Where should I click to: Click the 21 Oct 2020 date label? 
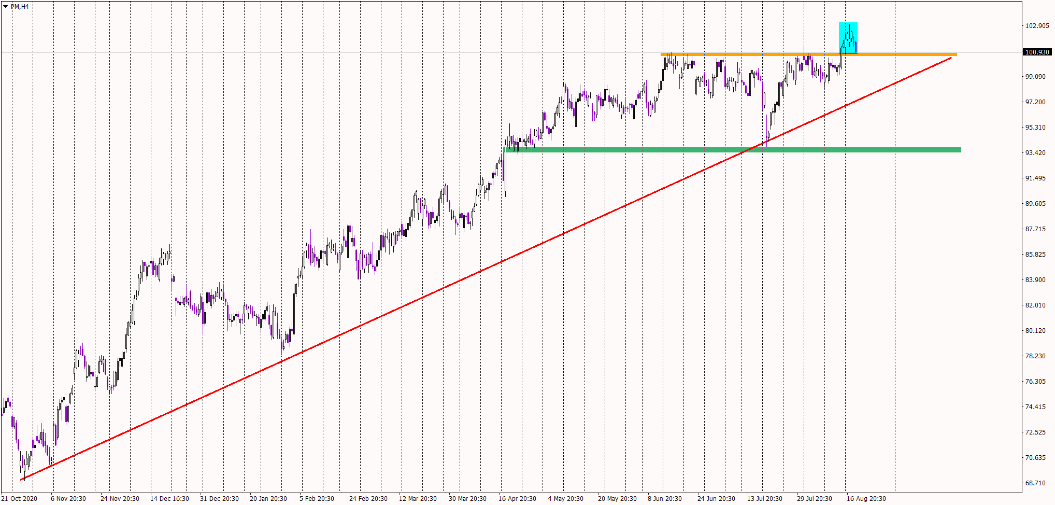click(19, 499)
